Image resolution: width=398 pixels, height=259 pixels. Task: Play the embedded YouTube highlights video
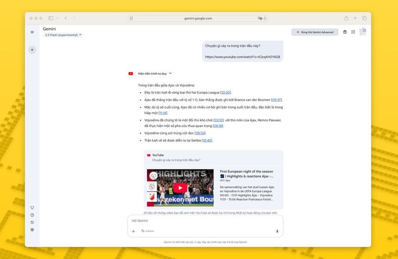[180, 188]
